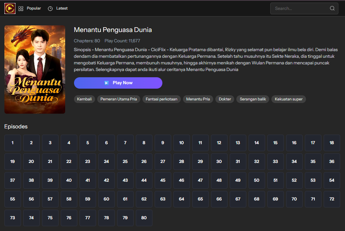Click the Kekuatan super tag
The width and height of the screenshot is (345, 231).
click(x=288, y=99)
